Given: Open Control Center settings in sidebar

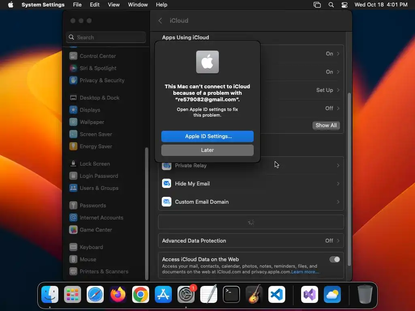Looking at the screenshot, I should tap(92, 56).
